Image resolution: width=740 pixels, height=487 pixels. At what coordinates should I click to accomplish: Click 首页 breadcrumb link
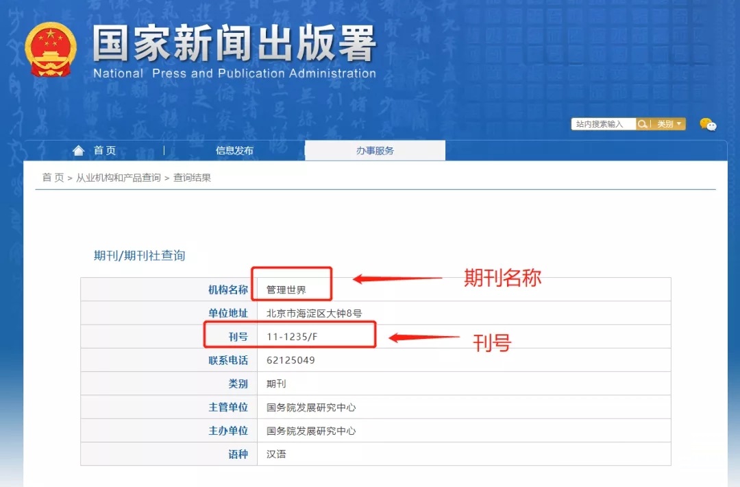53,178
